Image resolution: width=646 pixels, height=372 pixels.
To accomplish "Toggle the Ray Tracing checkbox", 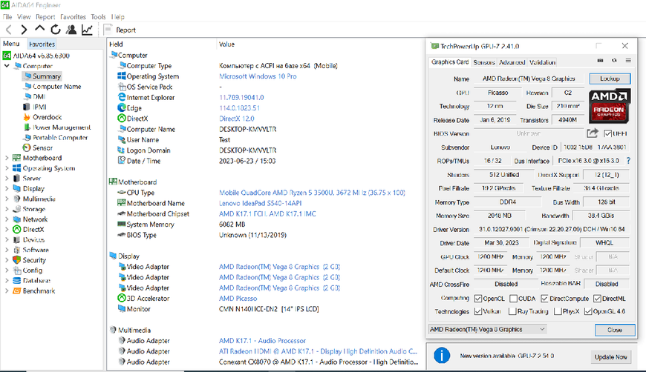I will point(512,311).
